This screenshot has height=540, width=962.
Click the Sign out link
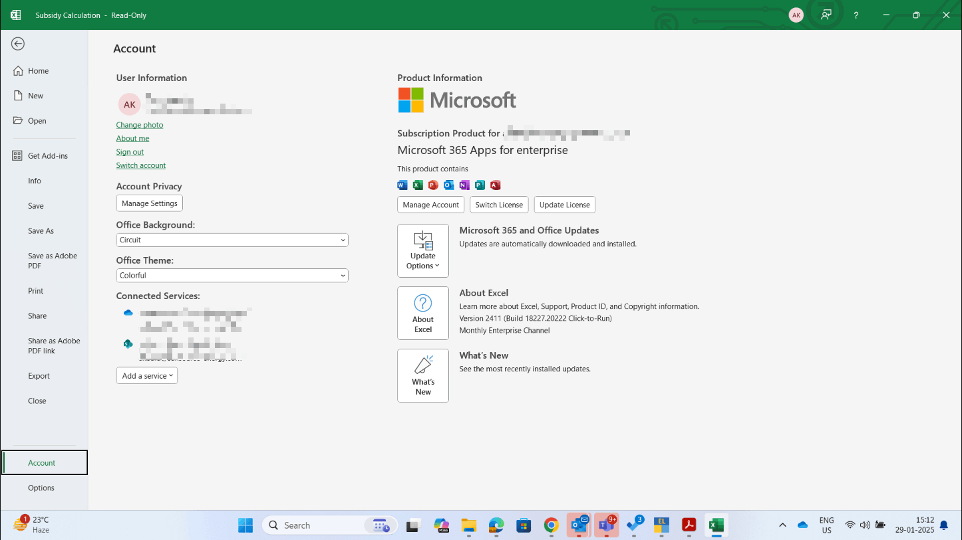pyautogui.click(x=130, y=152)
